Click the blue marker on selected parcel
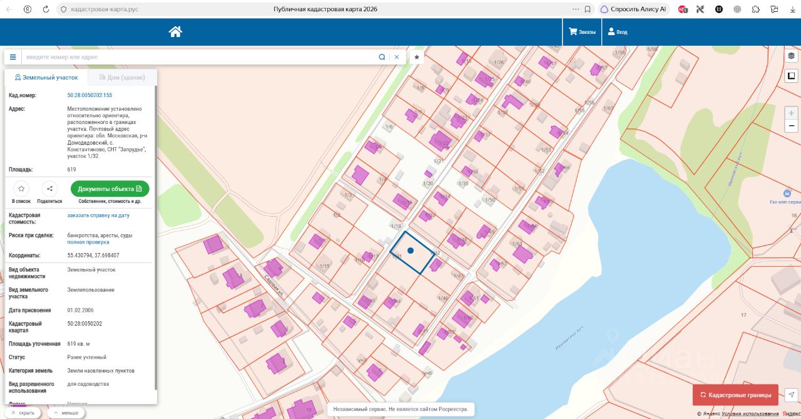 [411, 251]
